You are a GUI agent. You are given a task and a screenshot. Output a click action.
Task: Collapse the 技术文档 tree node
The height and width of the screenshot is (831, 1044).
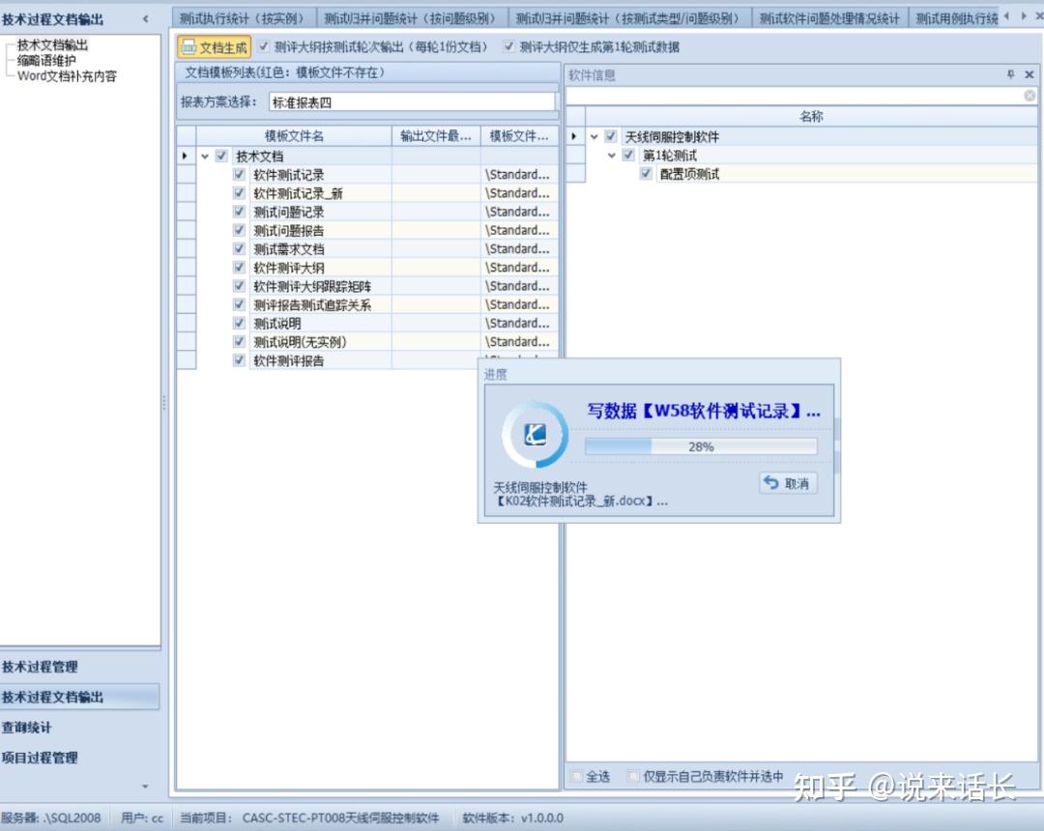pyautogui.click(x=203, y=156)
